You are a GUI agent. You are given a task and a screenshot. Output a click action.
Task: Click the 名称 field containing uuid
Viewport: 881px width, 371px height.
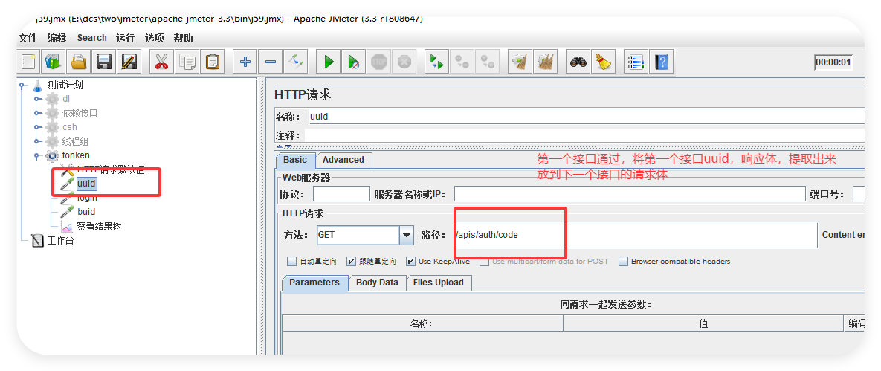point(586,117)
